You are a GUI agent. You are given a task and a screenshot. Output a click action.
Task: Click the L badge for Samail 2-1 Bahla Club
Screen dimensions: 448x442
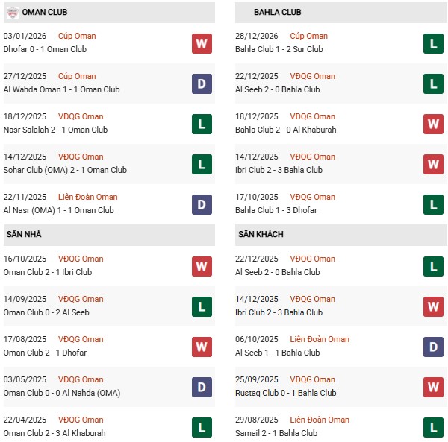click(x=433, y=427)
